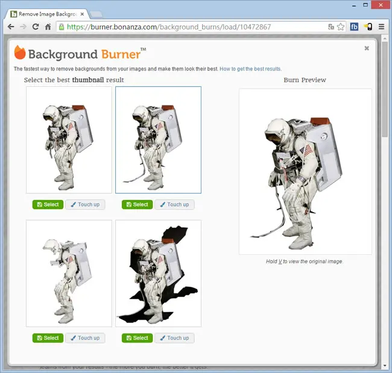Click the scrollbar up arrow
Viewport: 392px width, 373px height.
(x=385, y=38)
